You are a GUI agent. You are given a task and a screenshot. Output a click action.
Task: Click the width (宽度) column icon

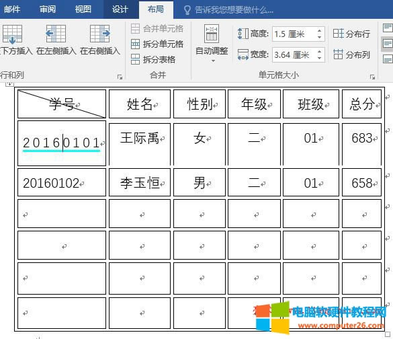[243, 54]
